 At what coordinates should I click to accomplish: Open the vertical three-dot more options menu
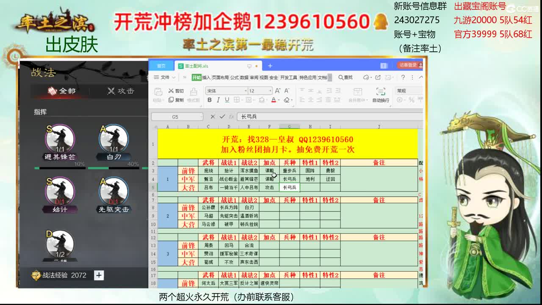coord(412,78)
